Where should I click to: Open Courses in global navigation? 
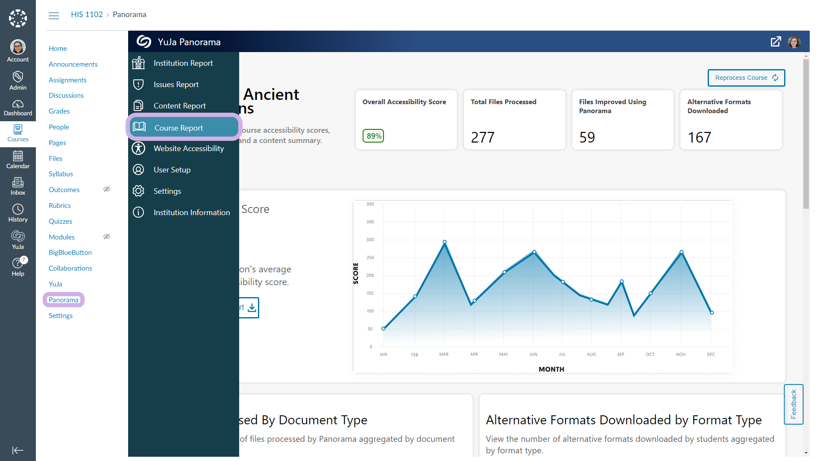[x=18, y=134]
